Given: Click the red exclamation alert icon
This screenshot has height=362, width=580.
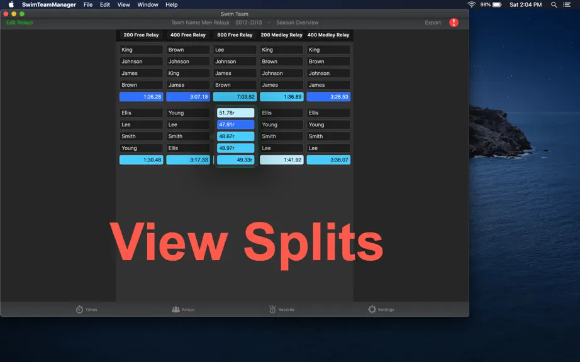Looking at the screenshot, I should [x=454, y=23].
